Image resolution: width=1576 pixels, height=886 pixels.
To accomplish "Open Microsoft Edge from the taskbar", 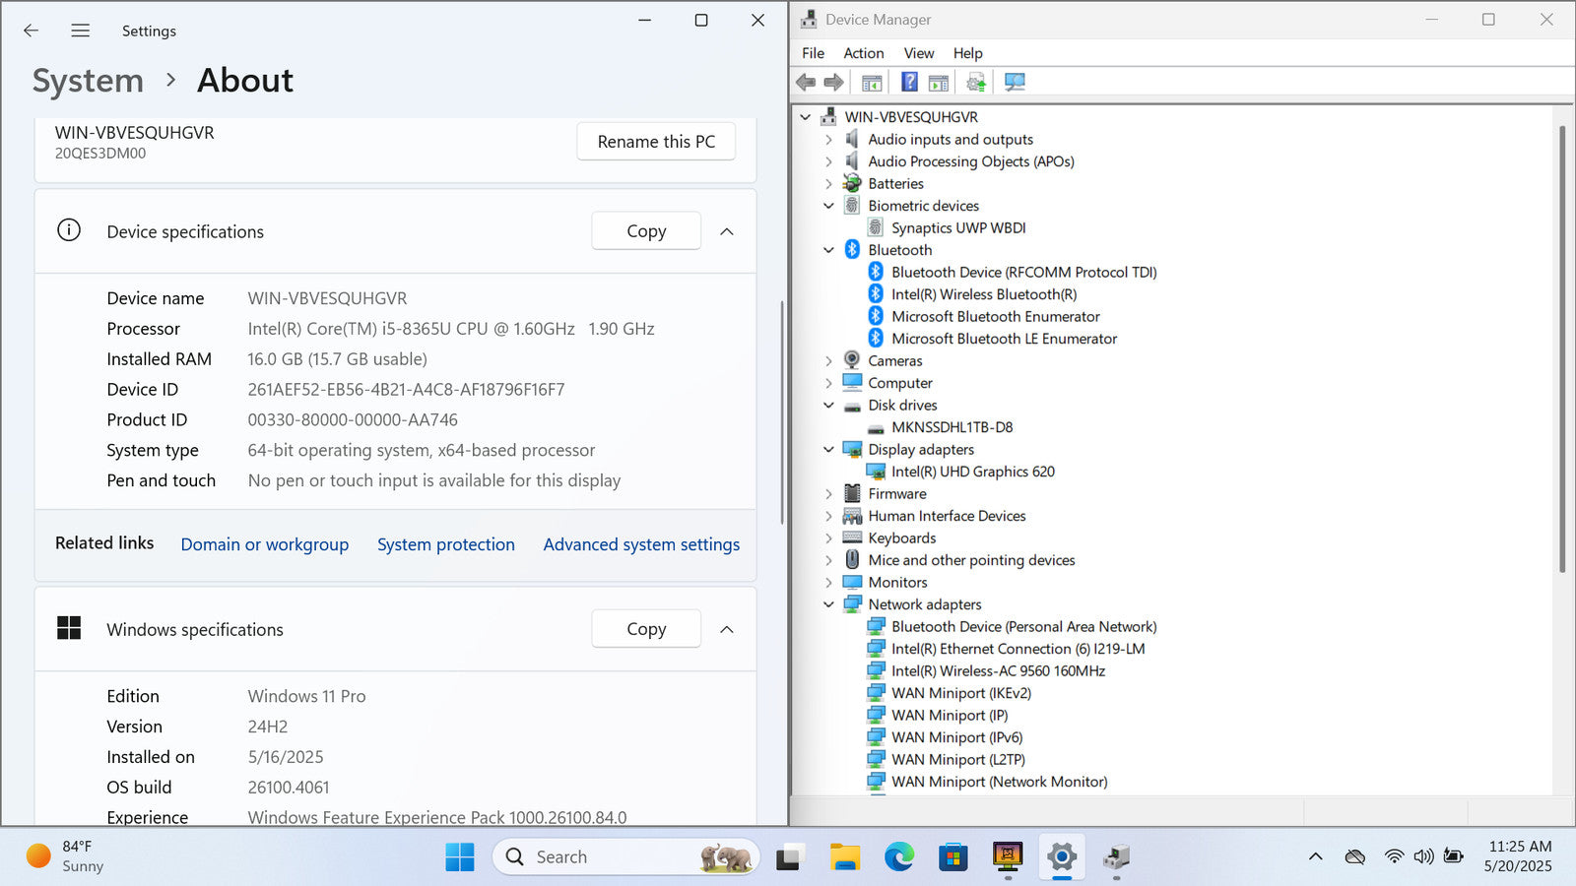I will tap(898, 856).
